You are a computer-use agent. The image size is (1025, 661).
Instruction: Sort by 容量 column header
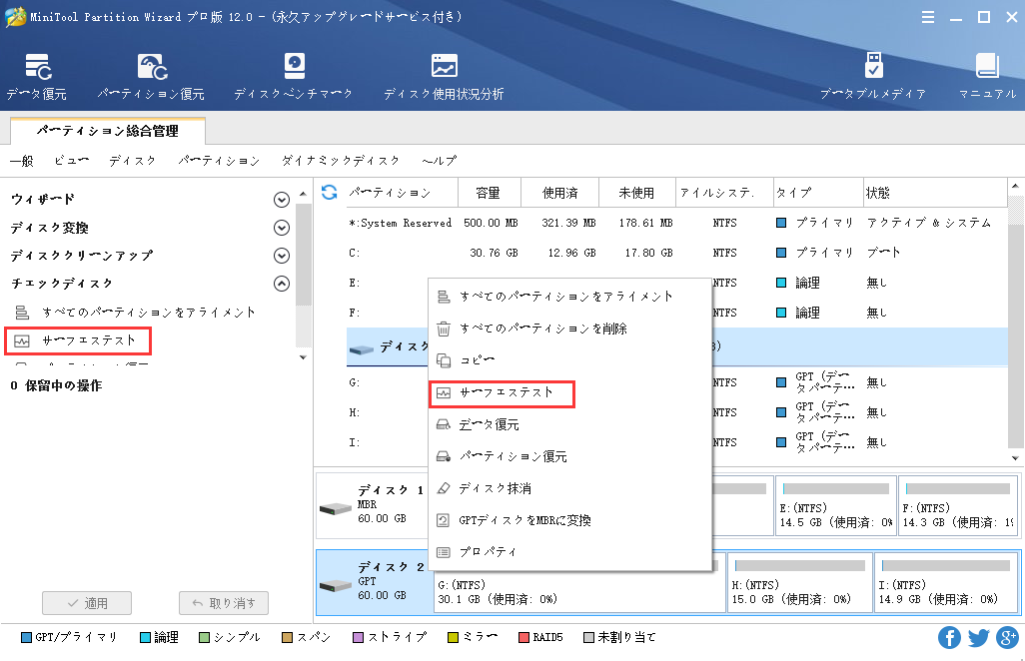click(x=489, y=193)
